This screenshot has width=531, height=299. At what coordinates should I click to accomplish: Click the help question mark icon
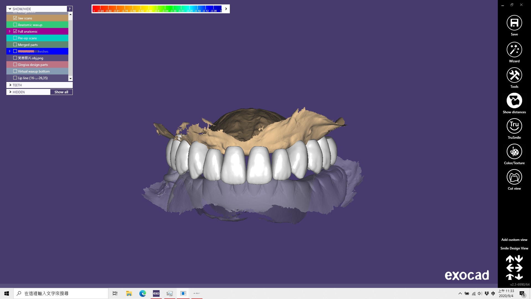coord(70,9)
